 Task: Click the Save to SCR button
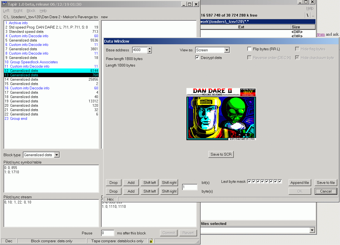tap(221, 154)
